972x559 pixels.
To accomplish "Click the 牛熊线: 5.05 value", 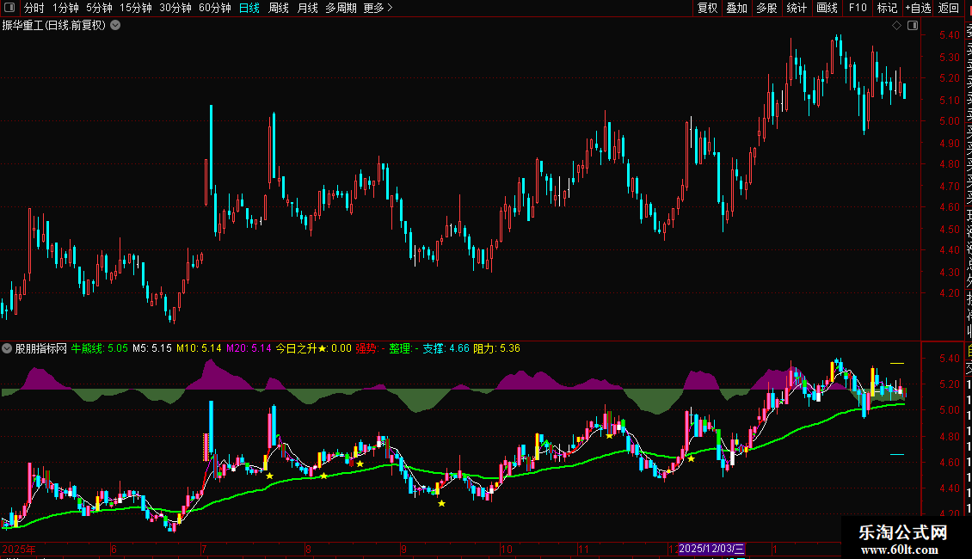I will click(x=99, y=348).
